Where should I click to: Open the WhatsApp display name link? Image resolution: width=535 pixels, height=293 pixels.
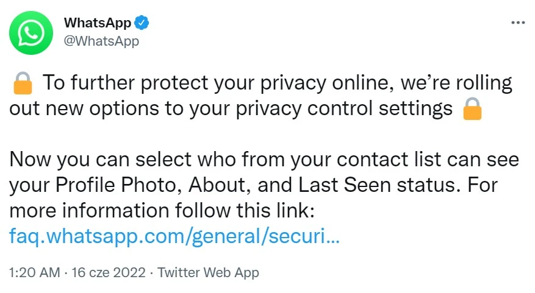pos(98,23)
